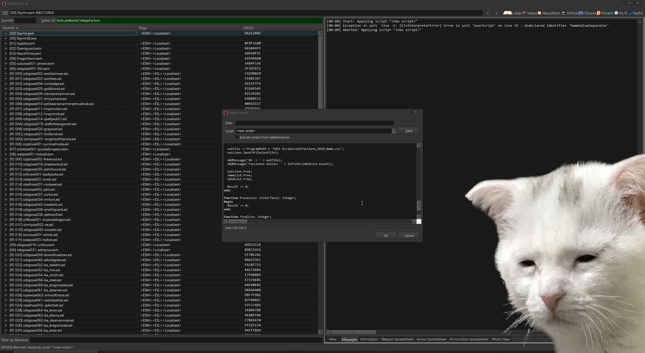Click the navigate forward arrow
Viewport: 645px width, 353px height.
(x=496, y=13)
